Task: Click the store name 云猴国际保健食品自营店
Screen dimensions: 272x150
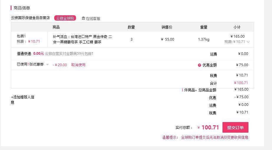Action: (x=30, y=18)
